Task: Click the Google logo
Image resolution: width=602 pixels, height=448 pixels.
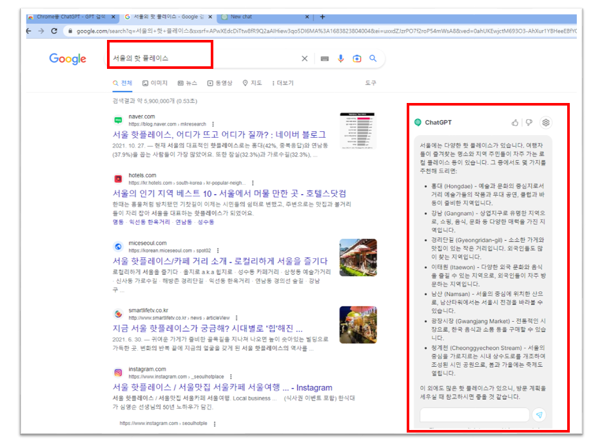Action: click(68, 59)
